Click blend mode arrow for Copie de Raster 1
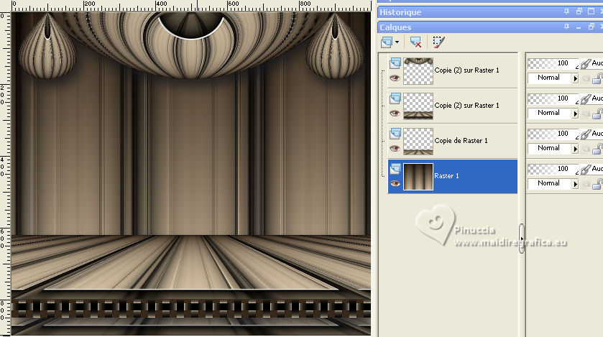The height and width of the screenshot is (337, 603). [575, 149]
